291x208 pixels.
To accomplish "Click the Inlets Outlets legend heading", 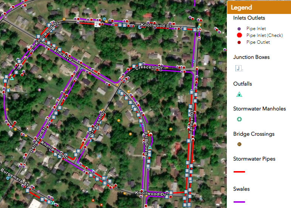I will 249,18.
